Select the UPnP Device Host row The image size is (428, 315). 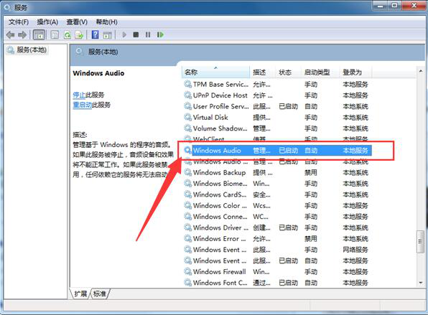pyautogui.click(x=277, y=95)
